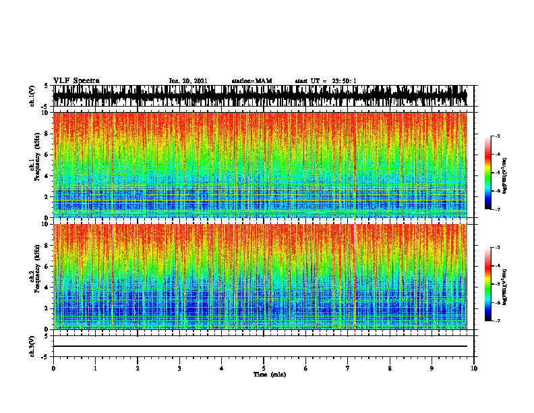The width and height of the screenshot is (534, 413).
Task: Click the ch.1 spectrogram color scale bar
Action: pyautogui.click(x=487, y=173)
